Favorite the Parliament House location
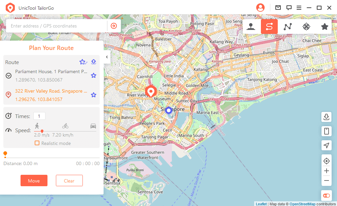Image resolution: width=337 pixels, height=206 pixels. click(x=94, y=75)
